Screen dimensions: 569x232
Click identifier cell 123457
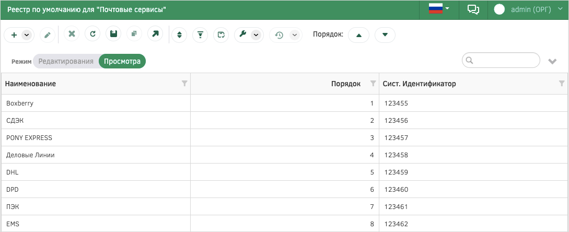[x=473, y=137]
